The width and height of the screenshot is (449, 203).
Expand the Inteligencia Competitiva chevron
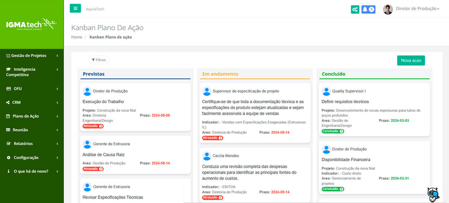(57, 69)
